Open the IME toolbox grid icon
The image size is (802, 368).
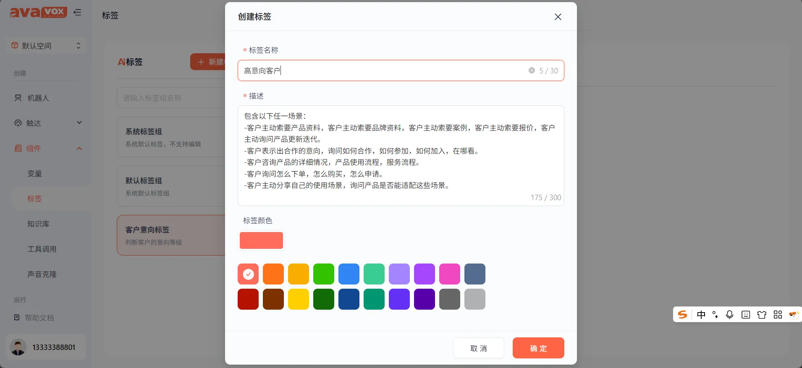click(778, 315)
